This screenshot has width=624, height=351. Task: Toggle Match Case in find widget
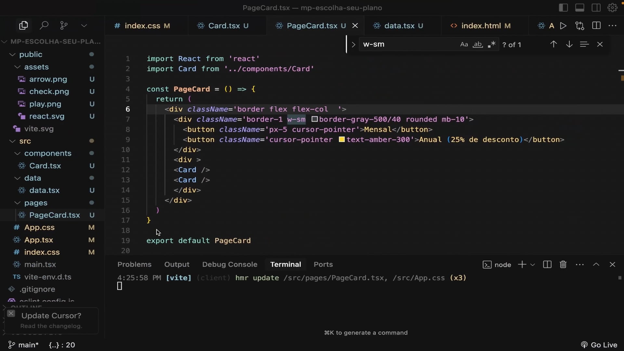(x=464, y=45)
